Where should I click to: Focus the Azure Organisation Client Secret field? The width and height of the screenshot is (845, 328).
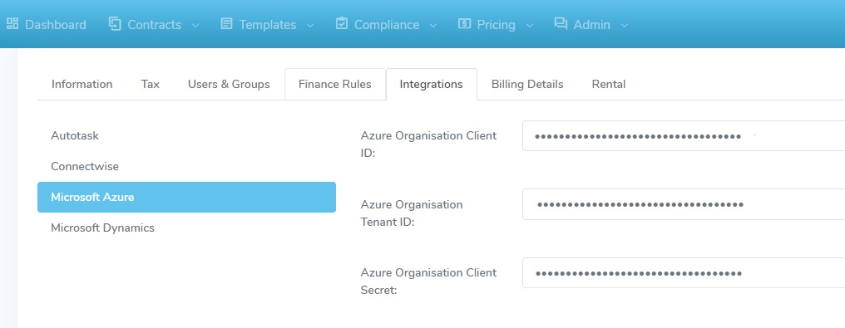coord(684,272)
